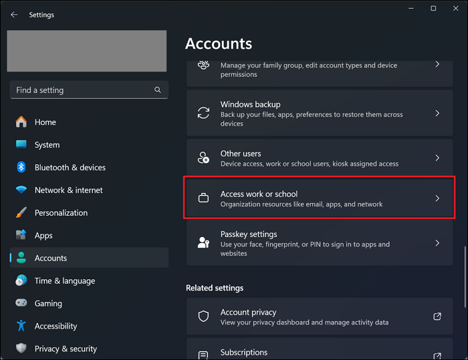Image resolution: width=468 pixels, height=360 pixels.
Task: Expand the Other users chevron
Action: (x=437, y=158)
